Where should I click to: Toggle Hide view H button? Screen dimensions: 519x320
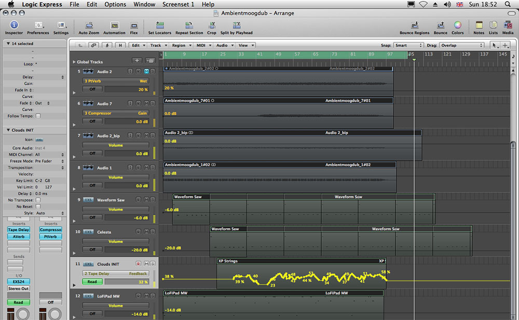pyautogui.click(x=120, y=45)
